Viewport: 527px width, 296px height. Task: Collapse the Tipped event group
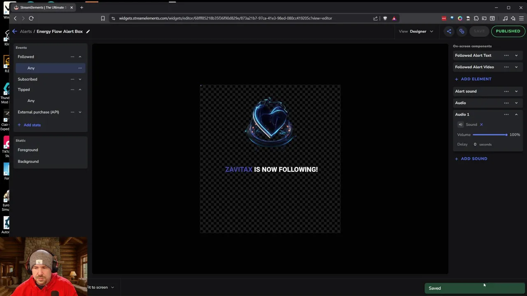tap(80, 90)
